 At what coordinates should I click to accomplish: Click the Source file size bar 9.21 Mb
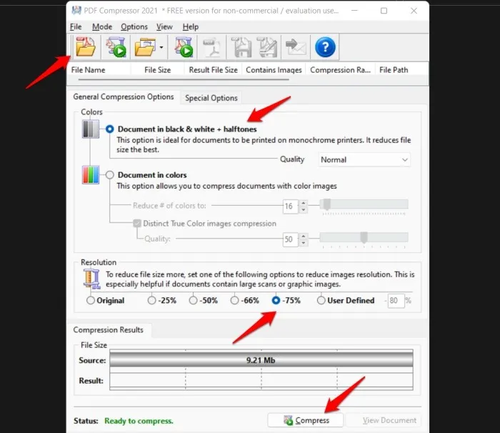point(261,360)
